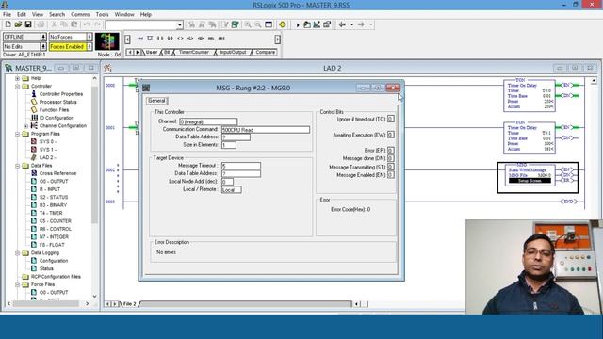The width and height of the screenshot is (603, 339).
Task: Insert a rung branch instruction
Action: tap(151, 38)
